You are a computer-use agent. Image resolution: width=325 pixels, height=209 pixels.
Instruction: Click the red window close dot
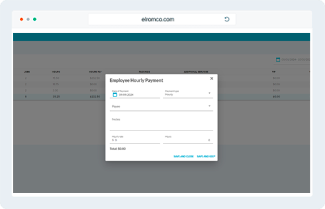(21, 19)
